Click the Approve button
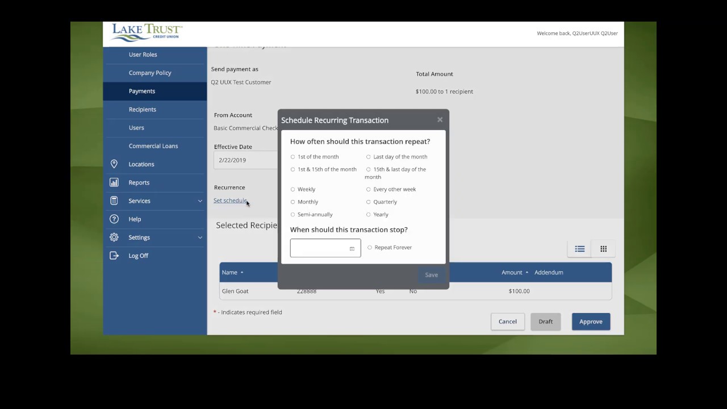This screenshot has width=727, height=409. (591, 322)
